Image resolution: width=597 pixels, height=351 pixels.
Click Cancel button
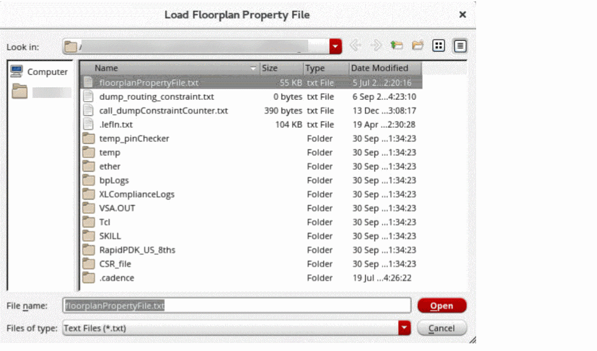click(x=441, y=328)
